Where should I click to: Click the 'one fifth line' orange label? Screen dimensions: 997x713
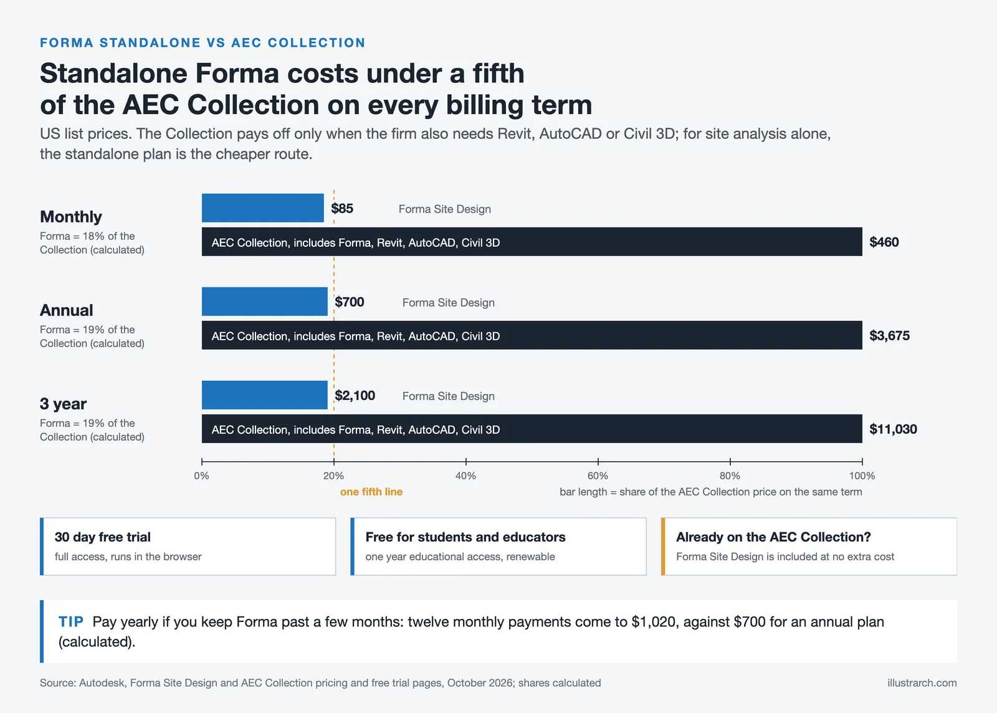click(x=371, y=492)
